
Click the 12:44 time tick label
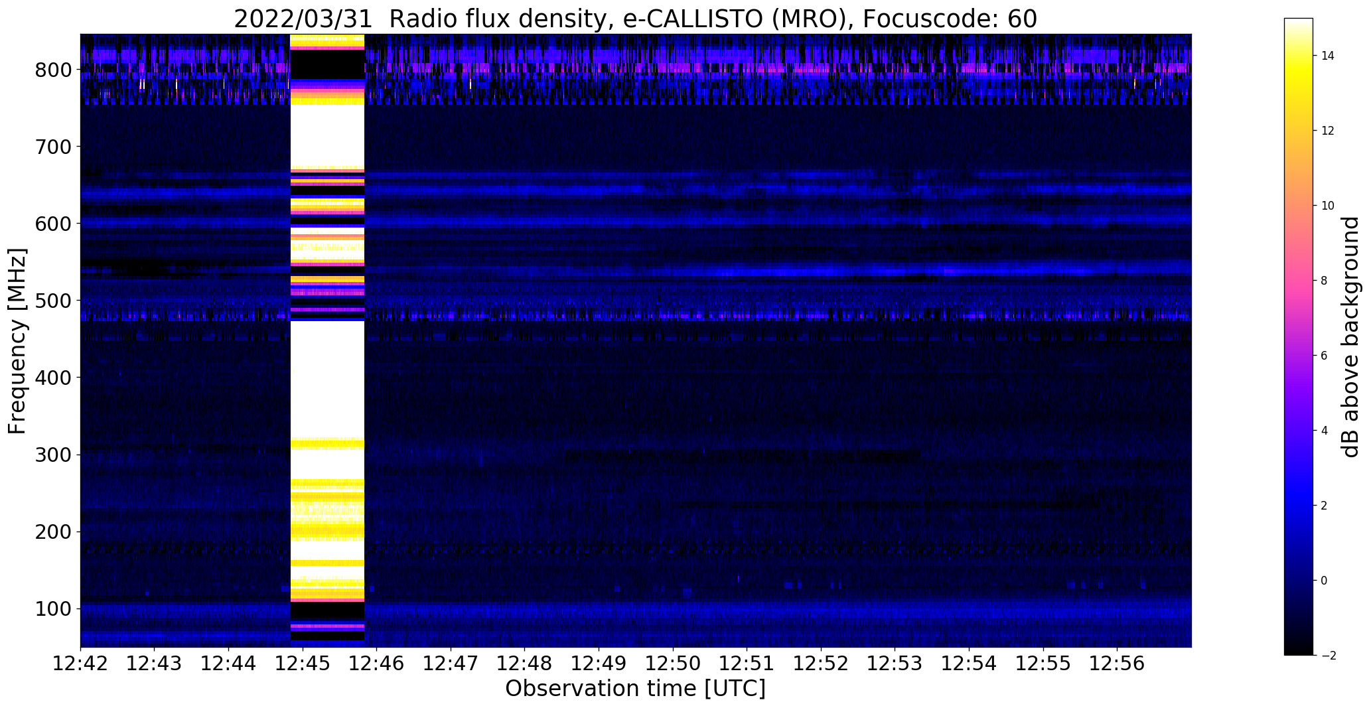(229, 663)
